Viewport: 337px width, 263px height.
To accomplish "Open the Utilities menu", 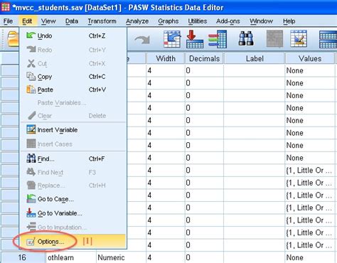I will point(198,21).
